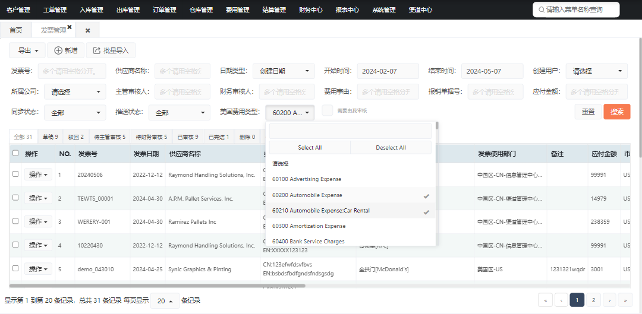Viewport: 642px width, 314px height.
Task: Uncheck the 60210 Car Rental checkmark
Action: 426,212
